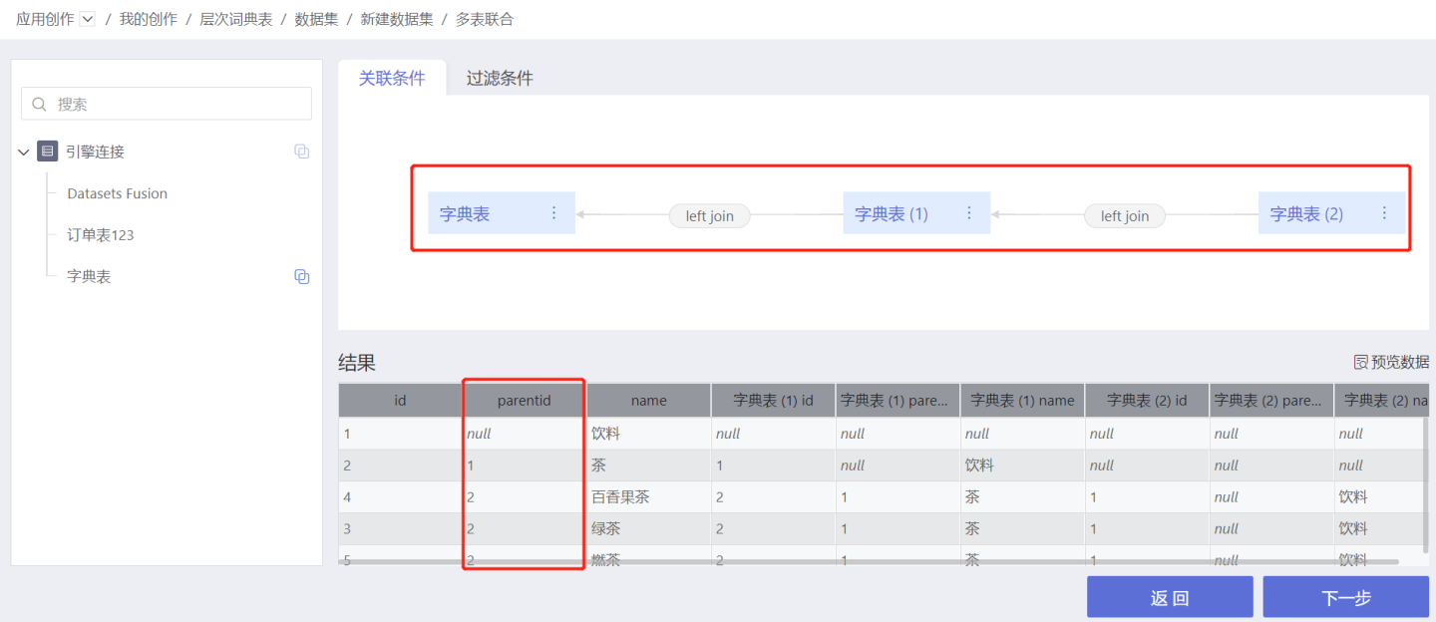Image resolution: width=1436 pixels, height=622 pixels.
Task: Click the 字典表 (2) id column header
Action: [1147, 400]
